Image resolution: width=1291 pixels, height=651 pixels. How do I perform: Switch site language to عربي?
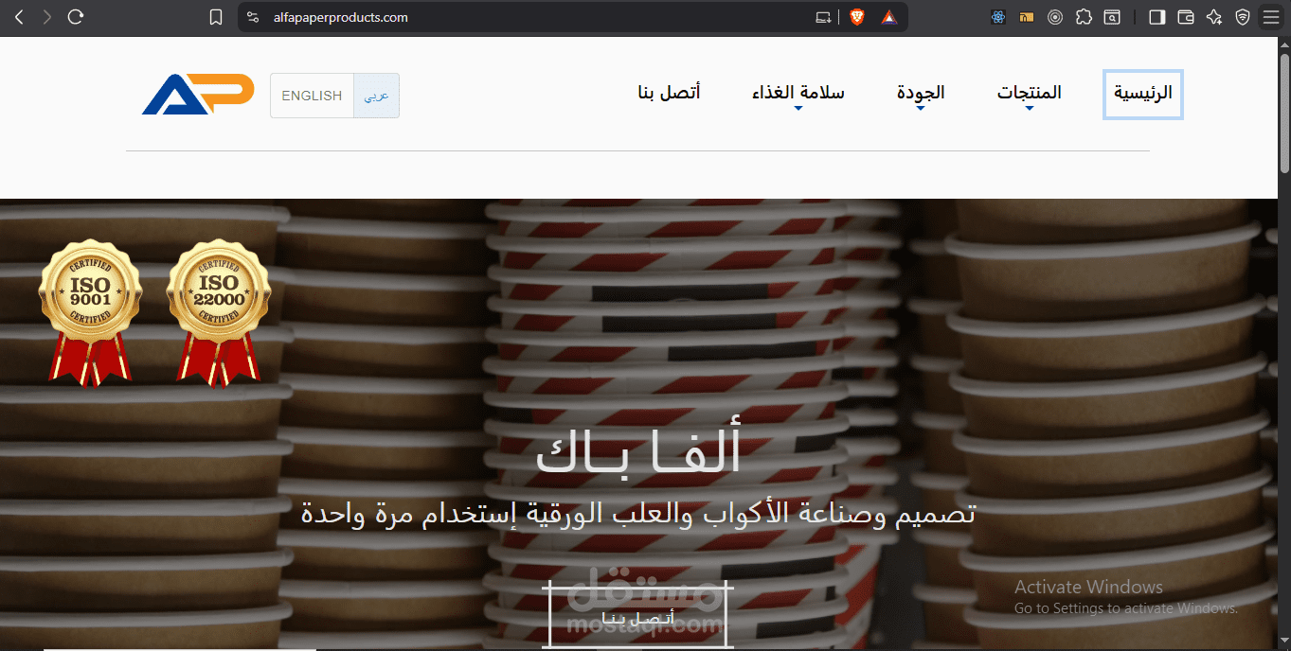point(377,96)
